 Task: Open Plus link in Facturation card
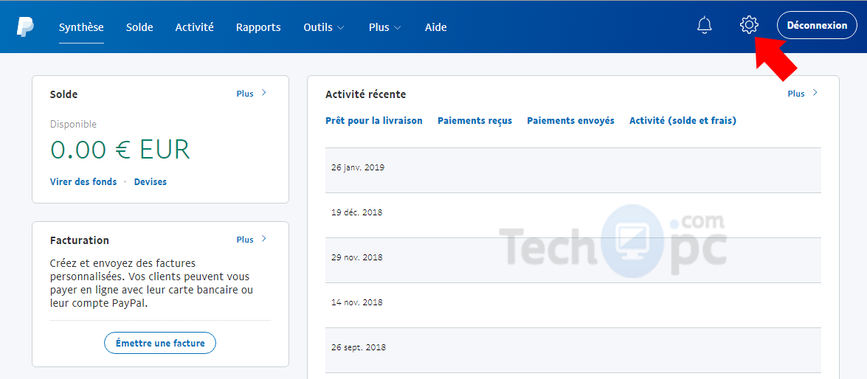[x=252, y=239]
